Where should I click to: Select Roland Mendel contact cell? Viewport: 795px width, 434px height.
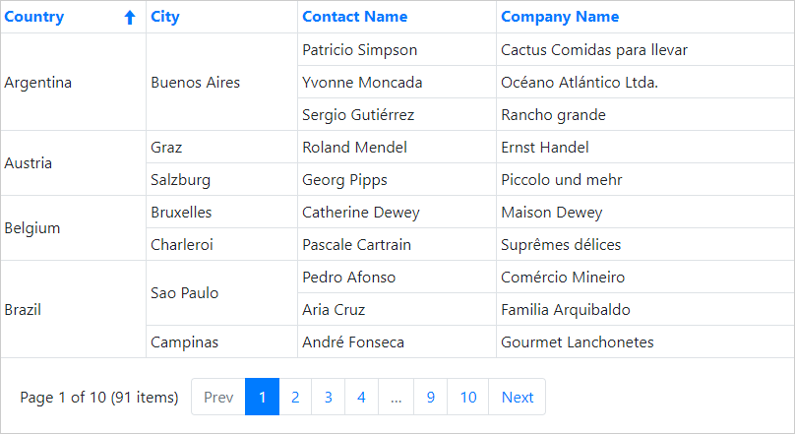click(354, 148)
